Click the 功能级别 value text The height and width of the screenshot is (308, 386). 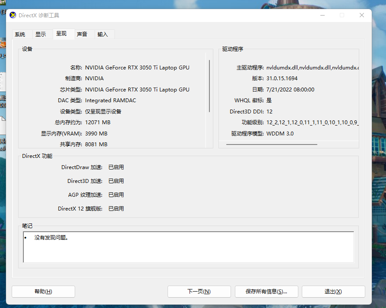coord(312,123)
